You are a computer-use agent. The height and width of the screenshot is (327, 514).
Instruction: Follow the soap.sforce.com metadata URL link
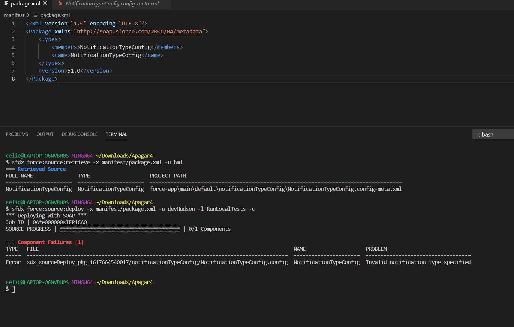(x=139, y=31)
